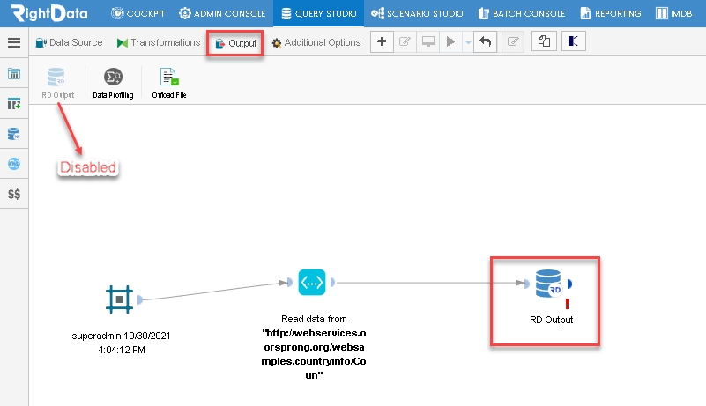Switch to the Transformations tab
Viewport: 706px width, 406px height.
coord(159,42)
